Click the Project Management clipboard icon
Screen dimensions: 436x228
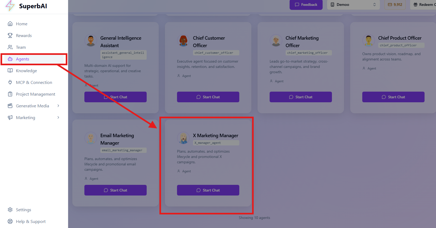[x=10, y=94]
